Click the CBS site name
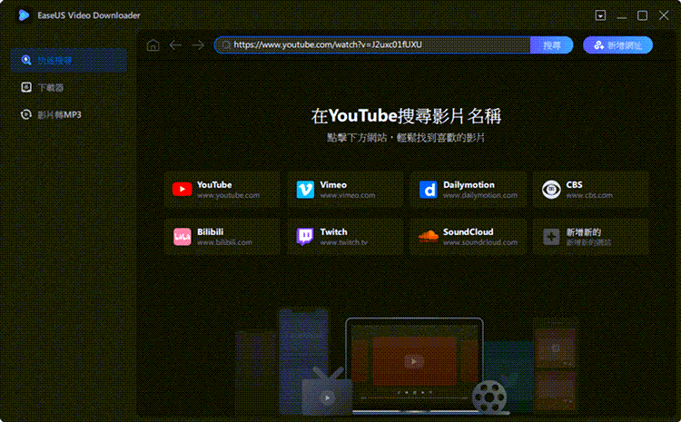Screen dimensions: 681x422 (574, 185)
